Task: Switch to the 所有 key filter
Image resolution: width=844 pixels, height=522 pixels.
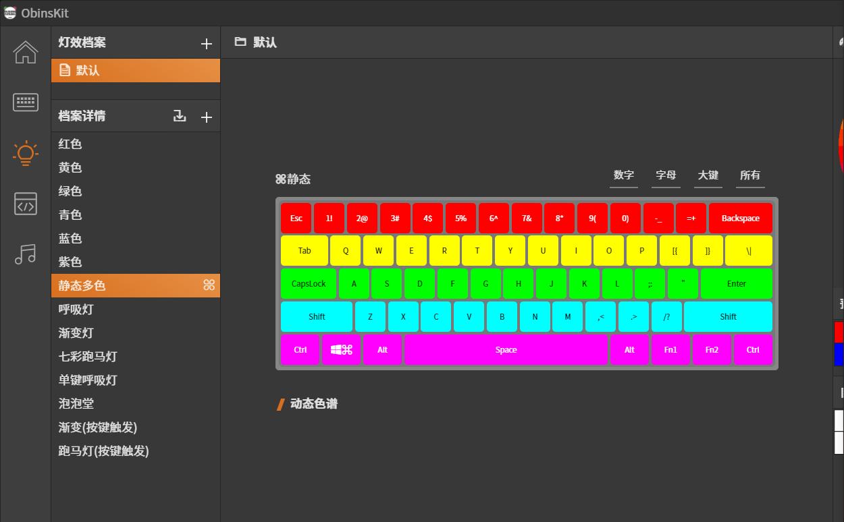Action: 750,175
